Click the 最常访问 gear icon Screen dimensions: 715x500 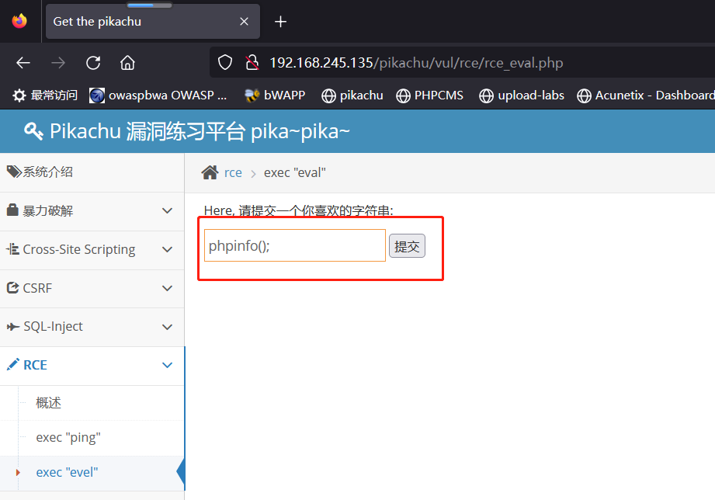[x=19, y=95]
